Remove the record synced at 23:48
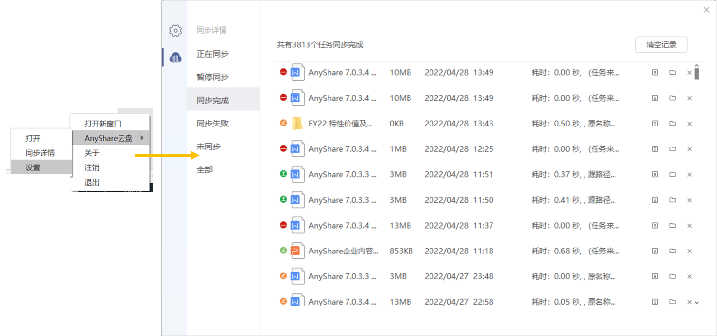717x336 pixels. (690, 276)
